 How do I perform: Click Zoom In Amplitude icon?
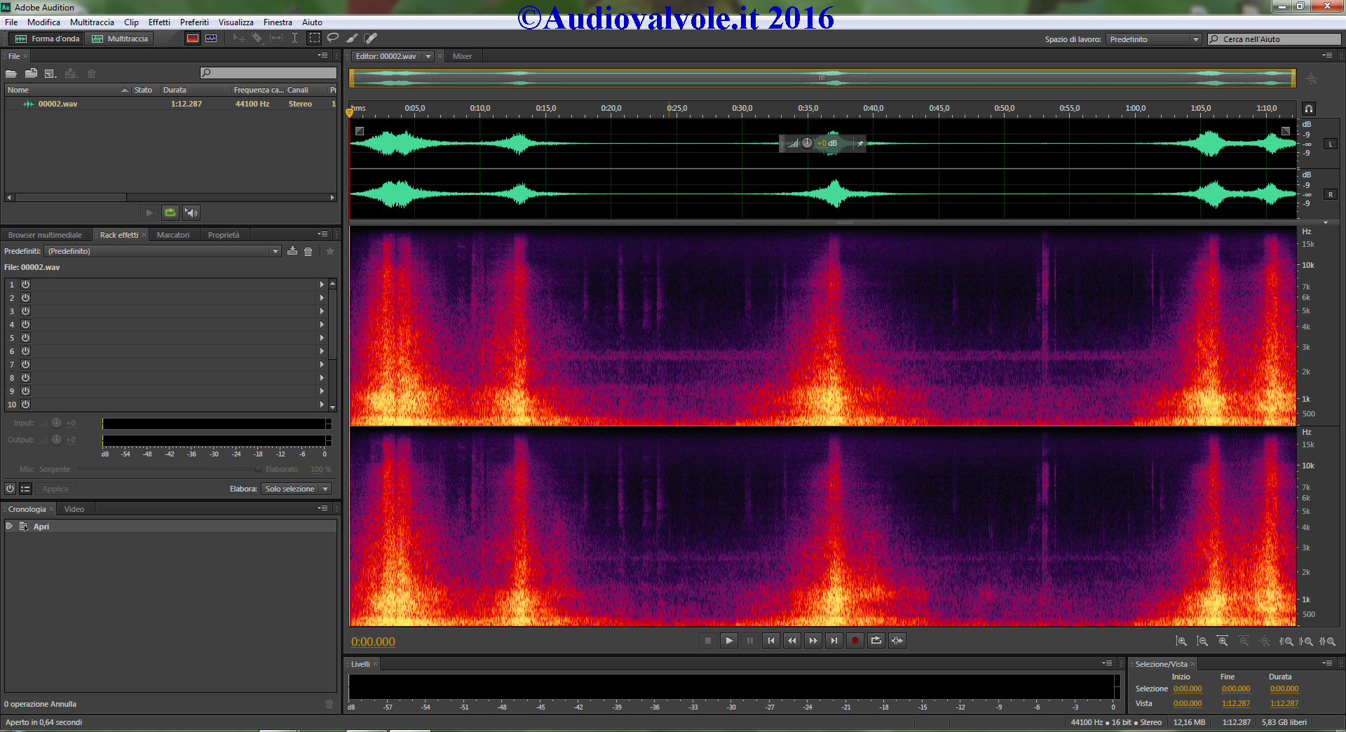pyautogui.click(x=1181, y=641)
